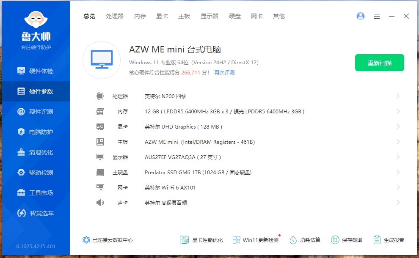
Task: Switch to the 硬盘 tab
Action: pos(235,16)
